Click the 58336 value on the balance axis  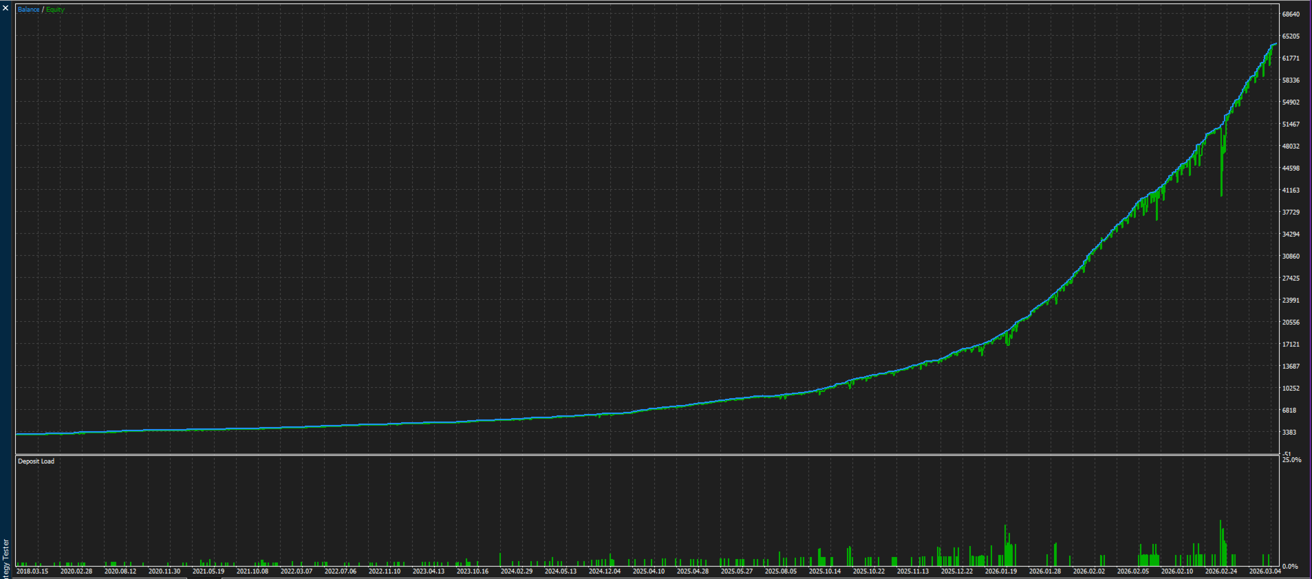coord(1291,80)
